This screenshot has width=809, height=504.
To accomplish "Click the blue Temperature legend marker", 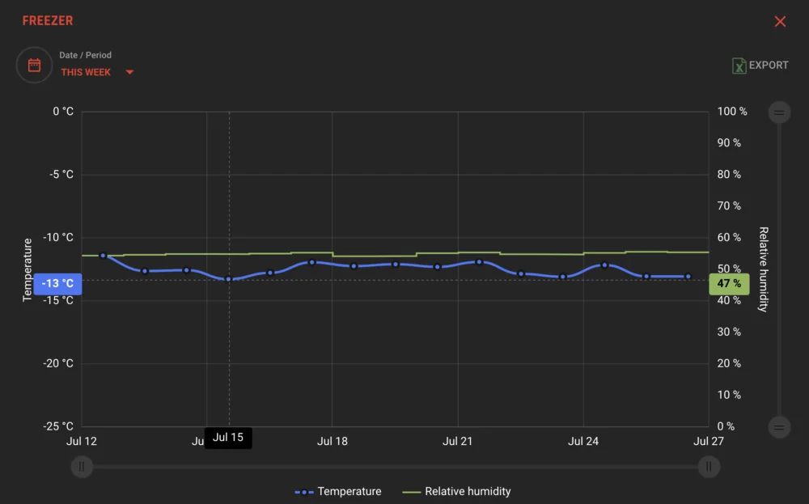I will [x=304, y=492].
